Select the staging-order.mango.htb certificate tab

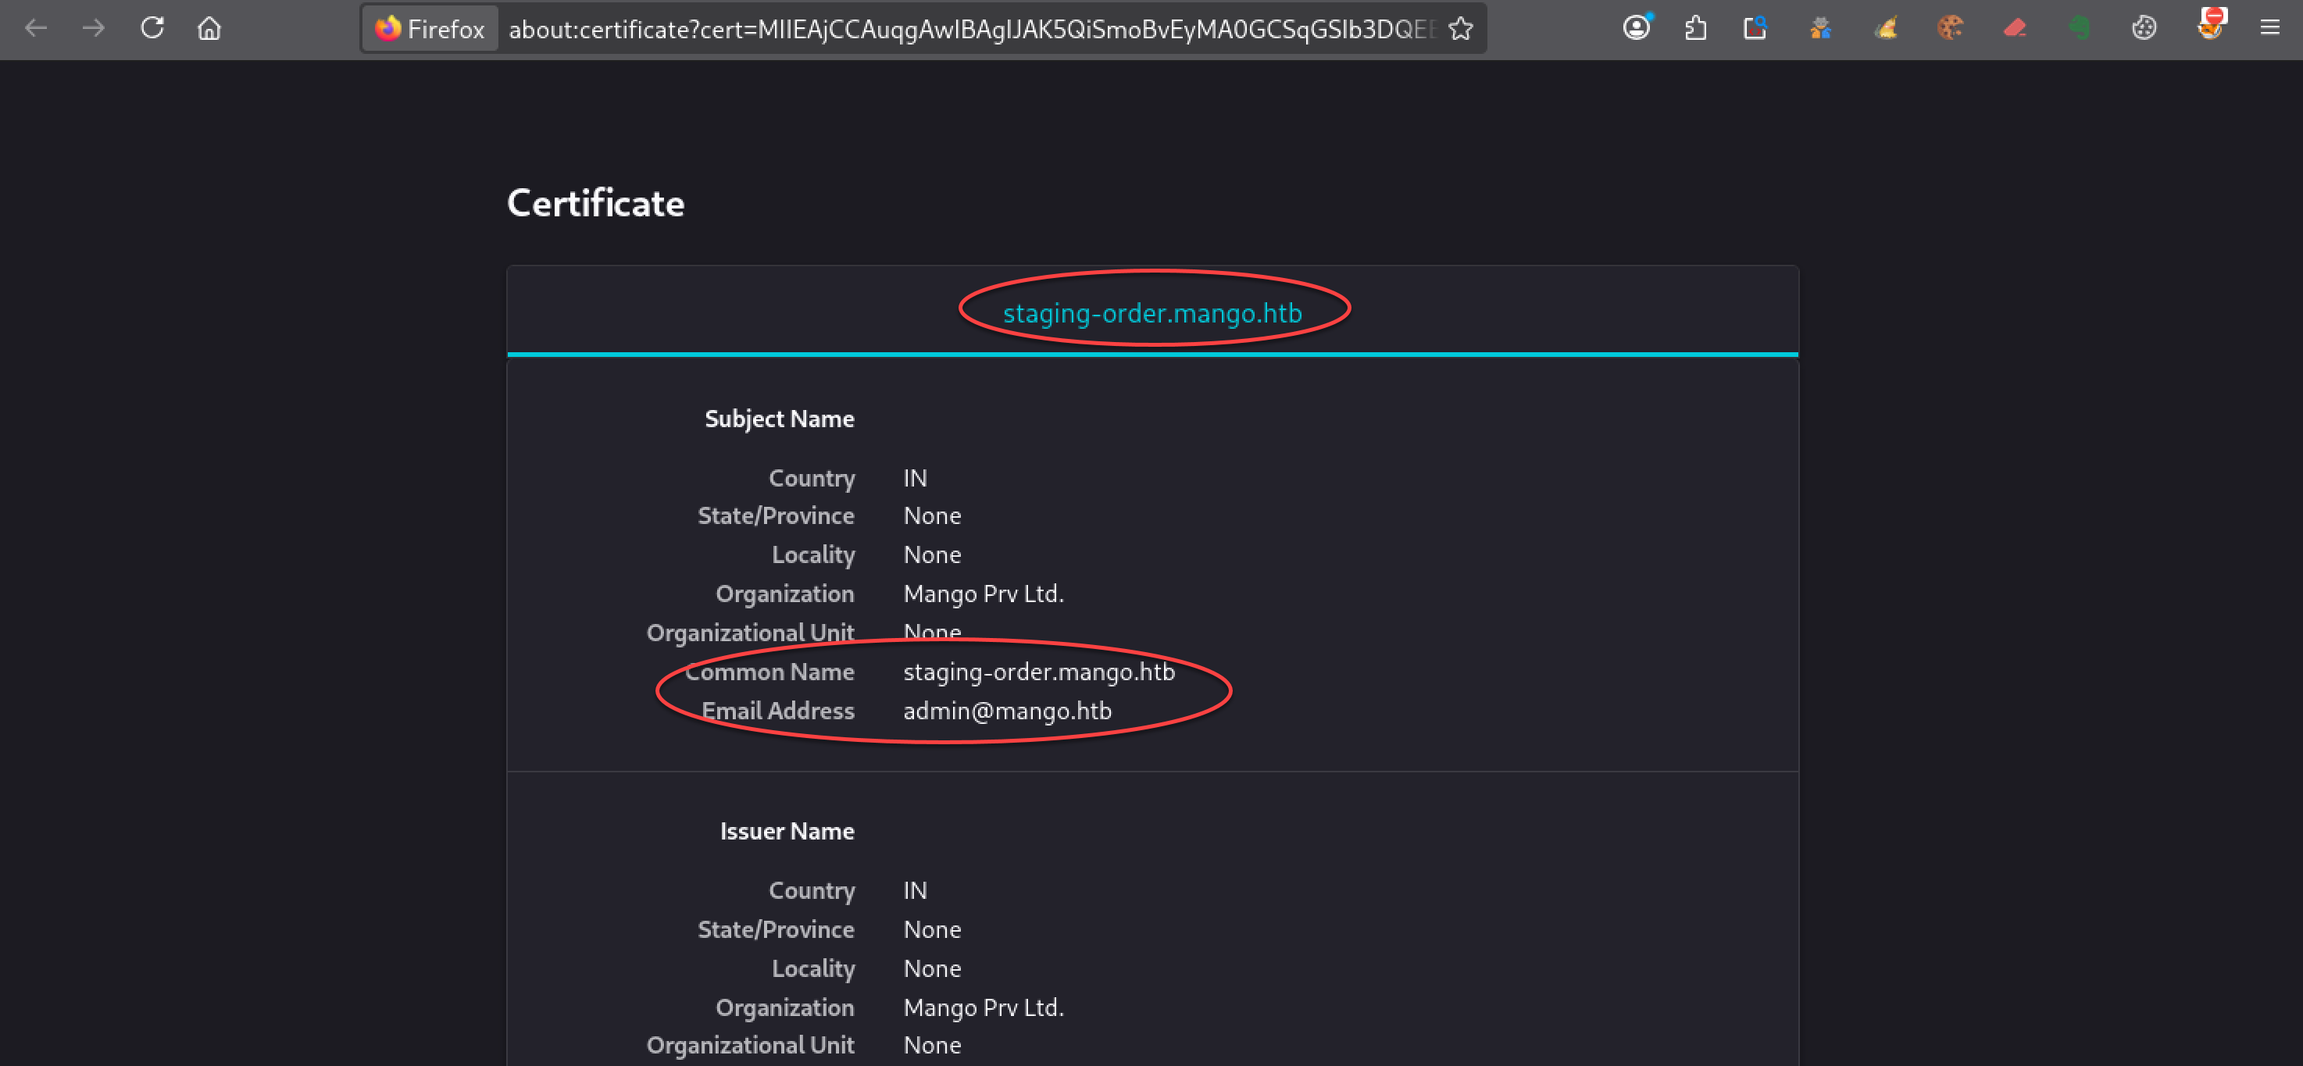pos(1151,312)
